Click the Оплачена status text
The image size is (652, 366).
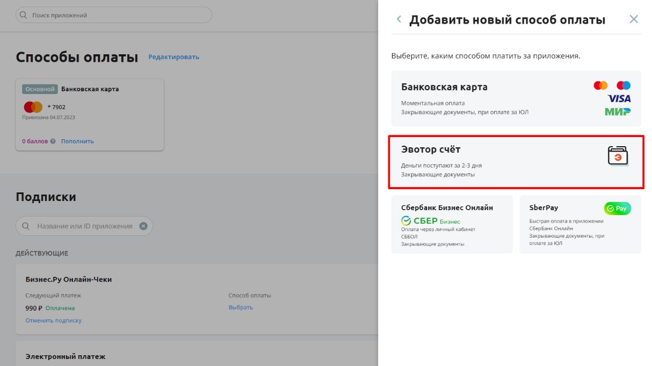click(60, 308)
